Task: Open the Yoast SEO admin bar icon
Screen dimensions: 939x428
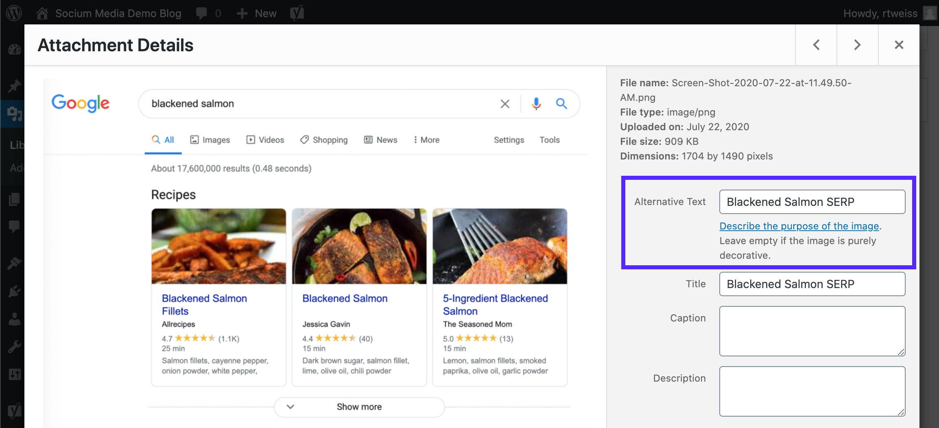Action: tap(297, 13)
